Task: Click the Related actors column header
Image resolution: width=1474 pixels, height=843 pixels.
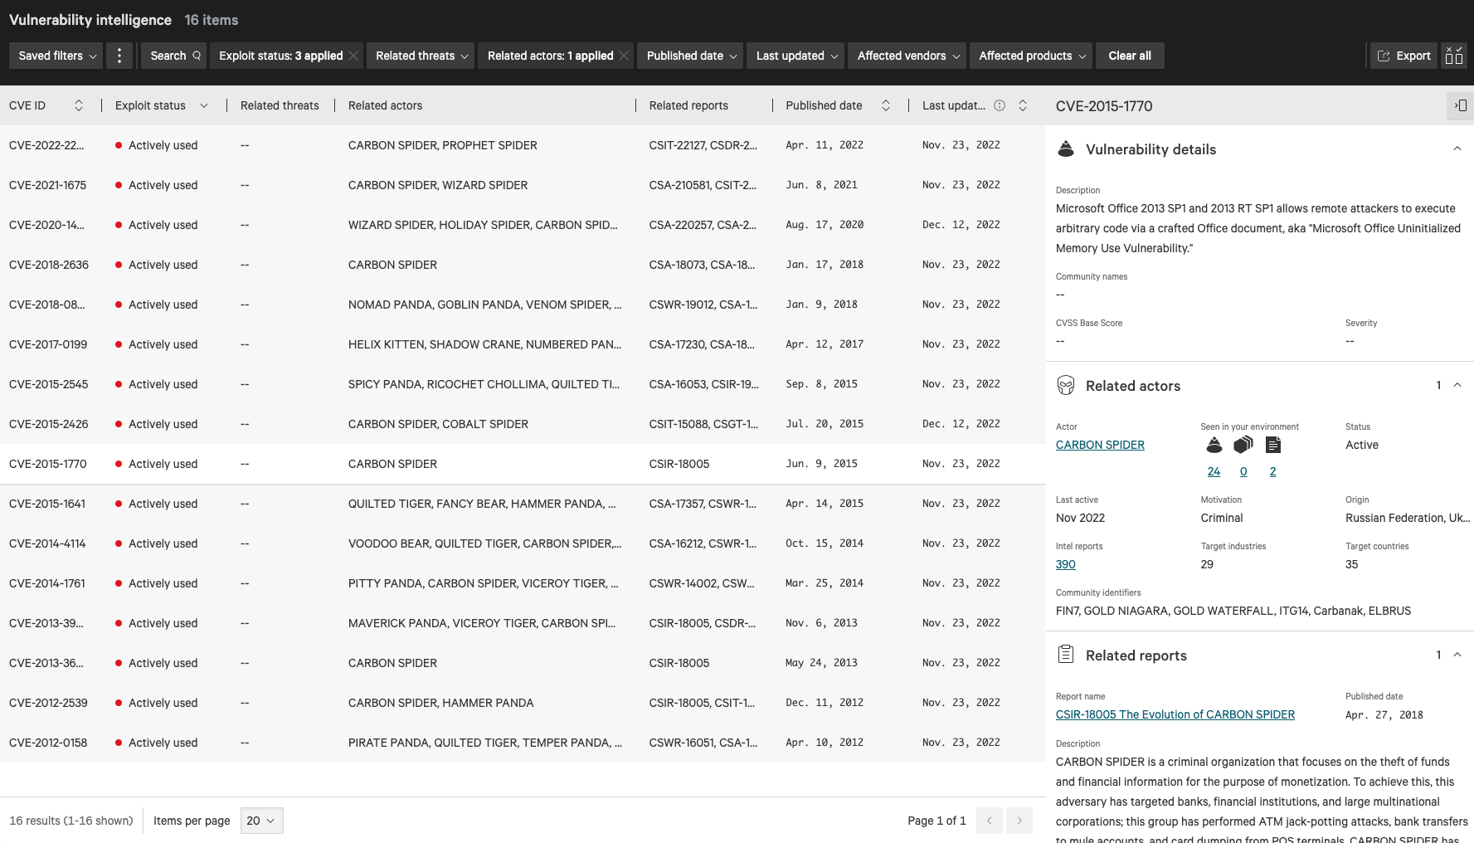Action: (x=385, y=105)
